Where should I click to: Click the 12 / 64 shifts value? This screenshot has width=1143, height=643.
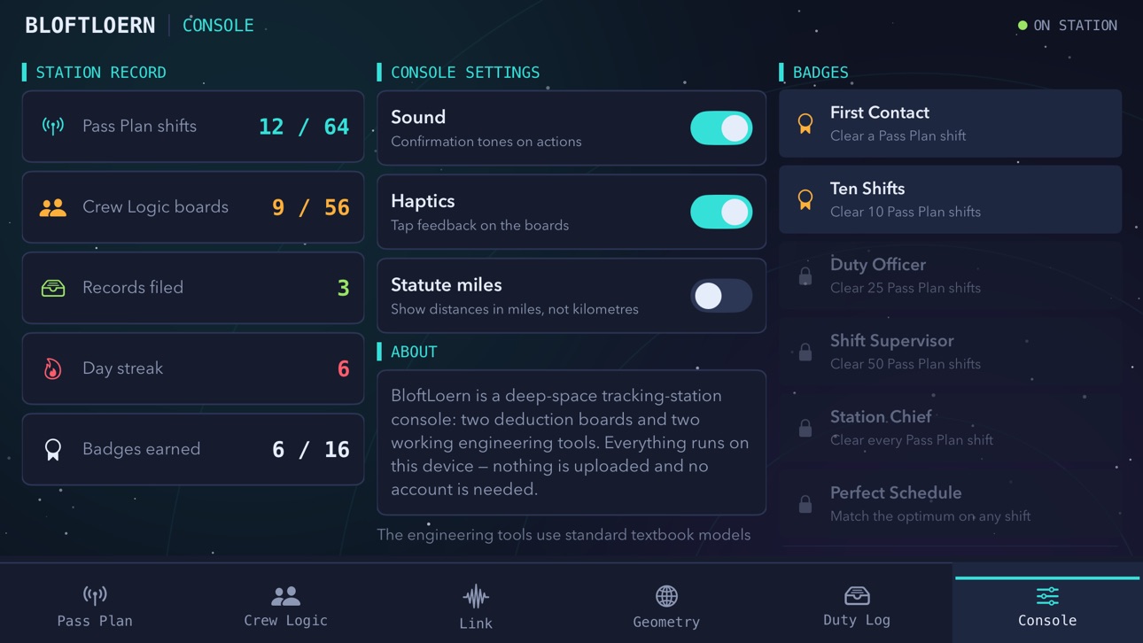click(304, 127)
